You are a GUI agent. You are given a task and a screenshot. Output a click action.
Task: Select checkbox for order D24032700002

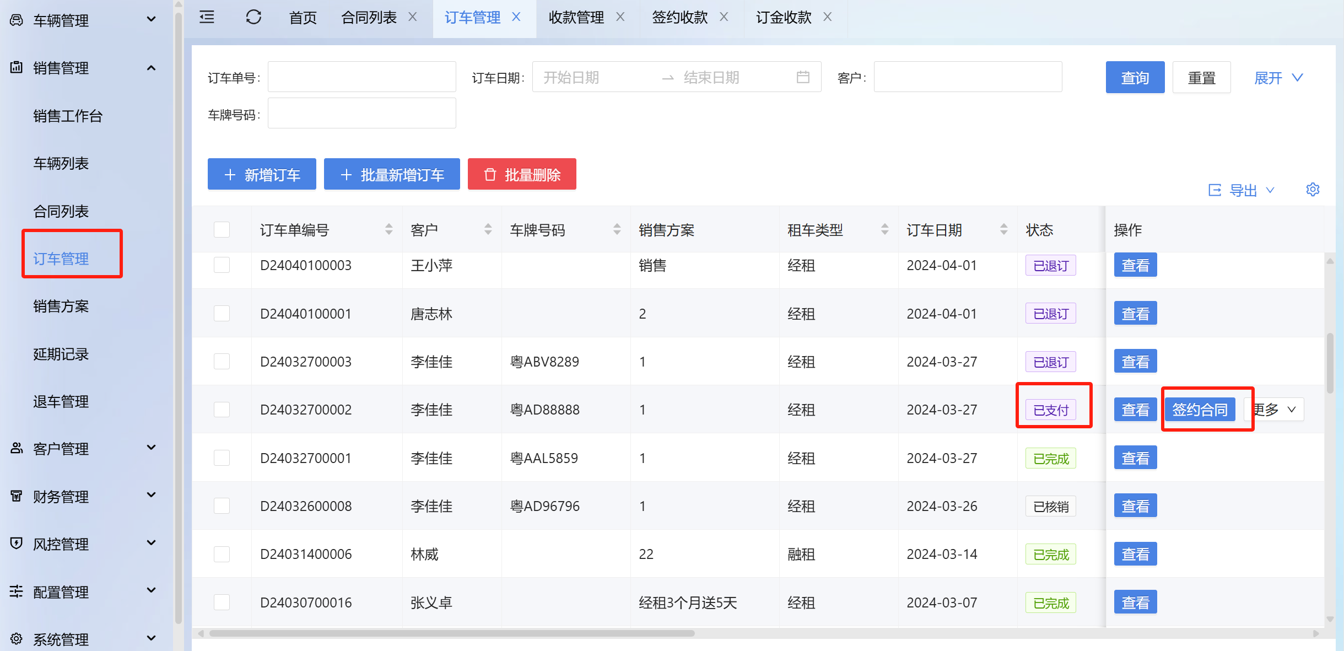222,410
